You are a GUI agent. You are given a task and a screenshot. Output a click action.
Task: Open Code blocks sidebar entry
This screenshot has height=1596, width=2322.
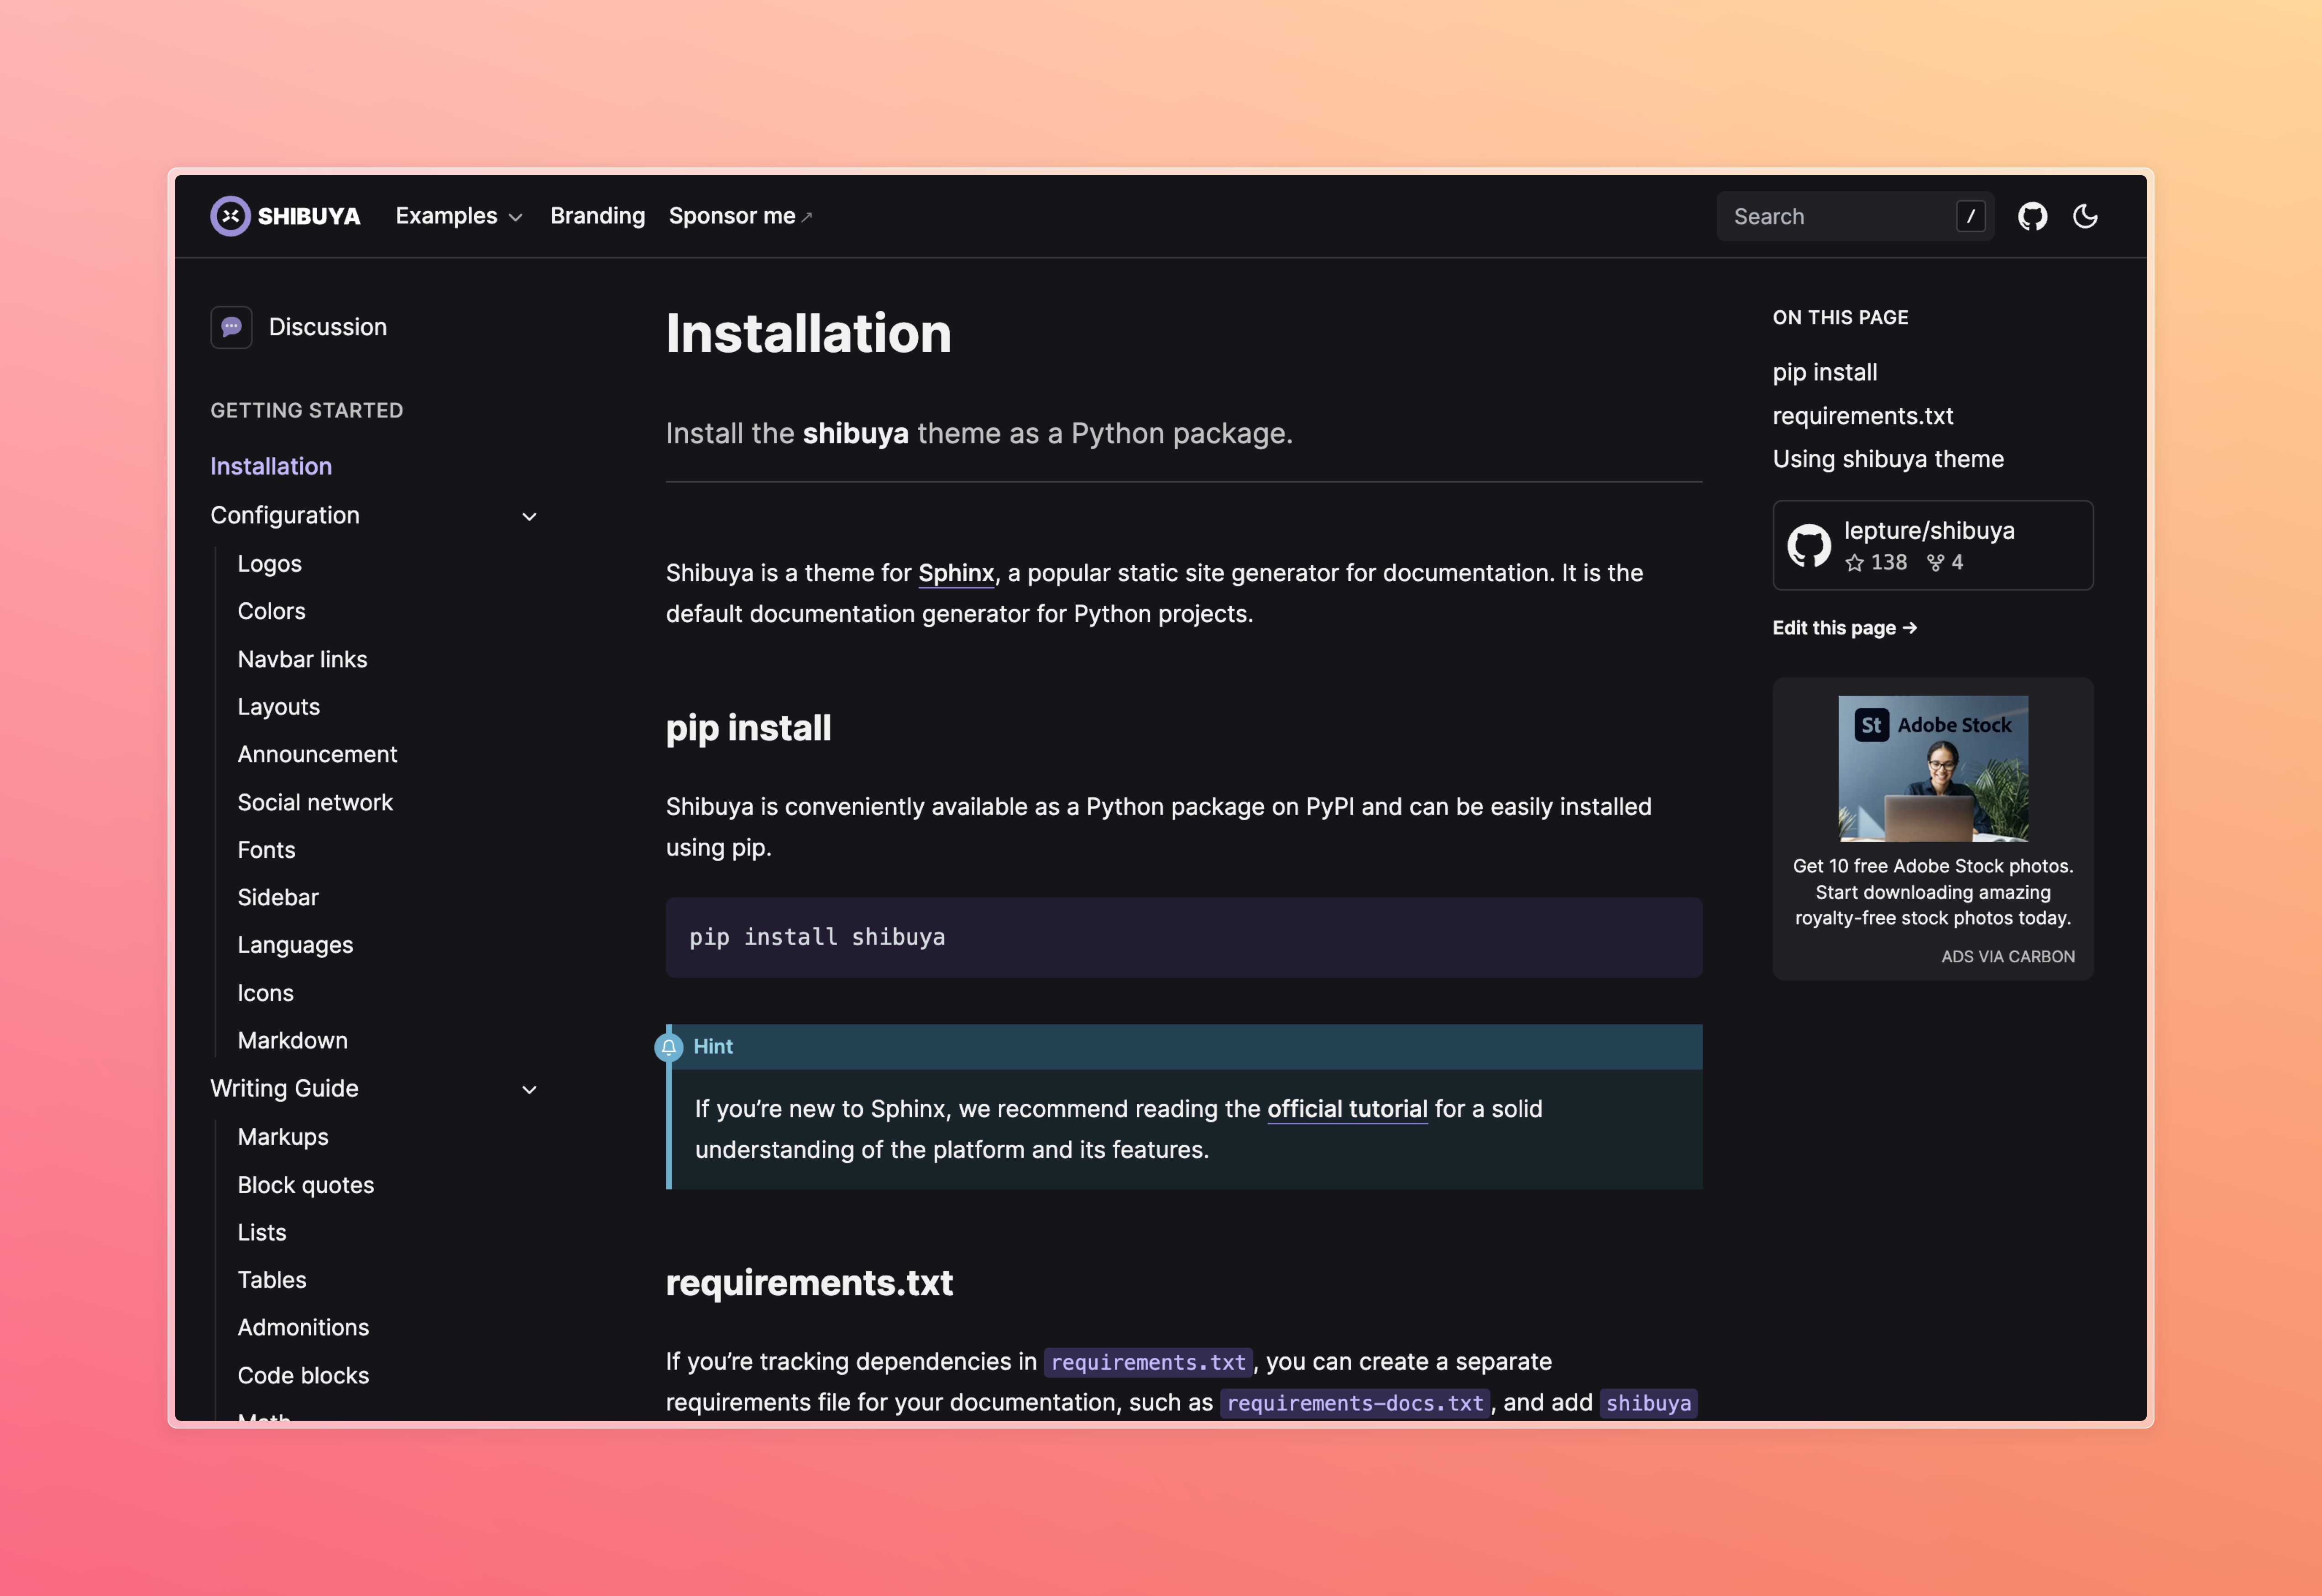(304, 1375)
